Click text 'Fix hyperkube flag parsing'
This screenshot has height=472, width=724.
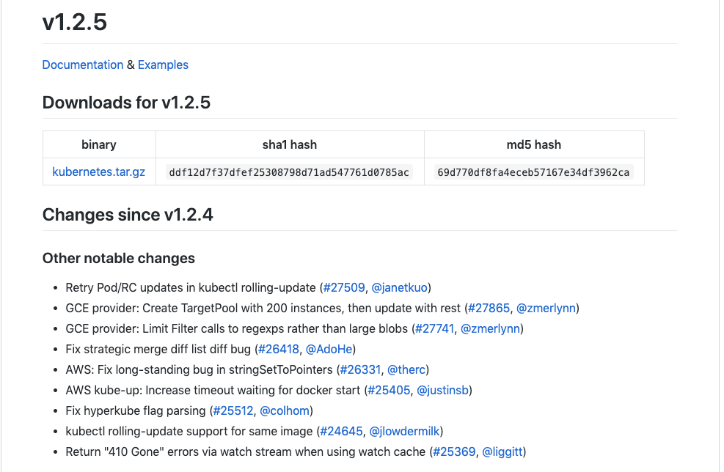click(136, 410)
